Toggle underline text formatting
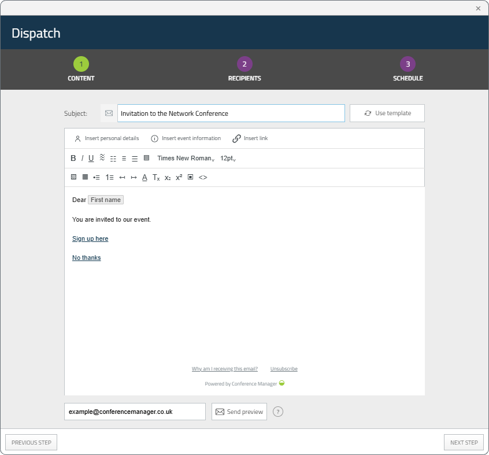 [x=91, y=159]
